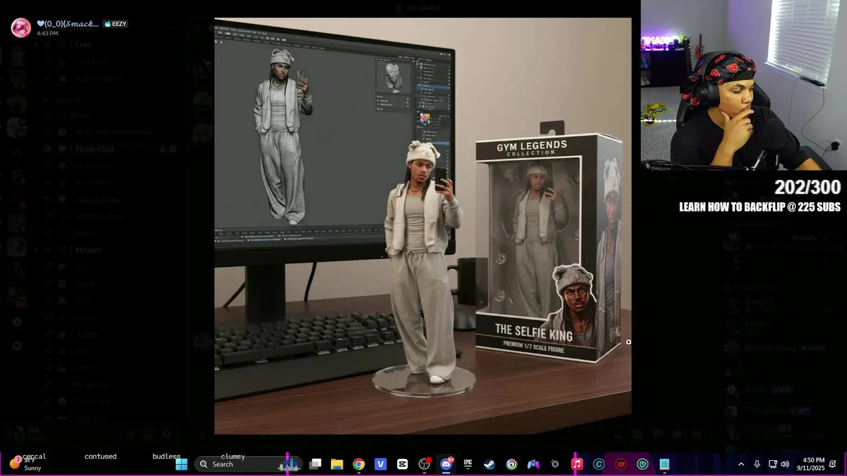The height and width of the screenshot is (476, 847).
Task: Click the taskbar Search box
Action: 248,464
